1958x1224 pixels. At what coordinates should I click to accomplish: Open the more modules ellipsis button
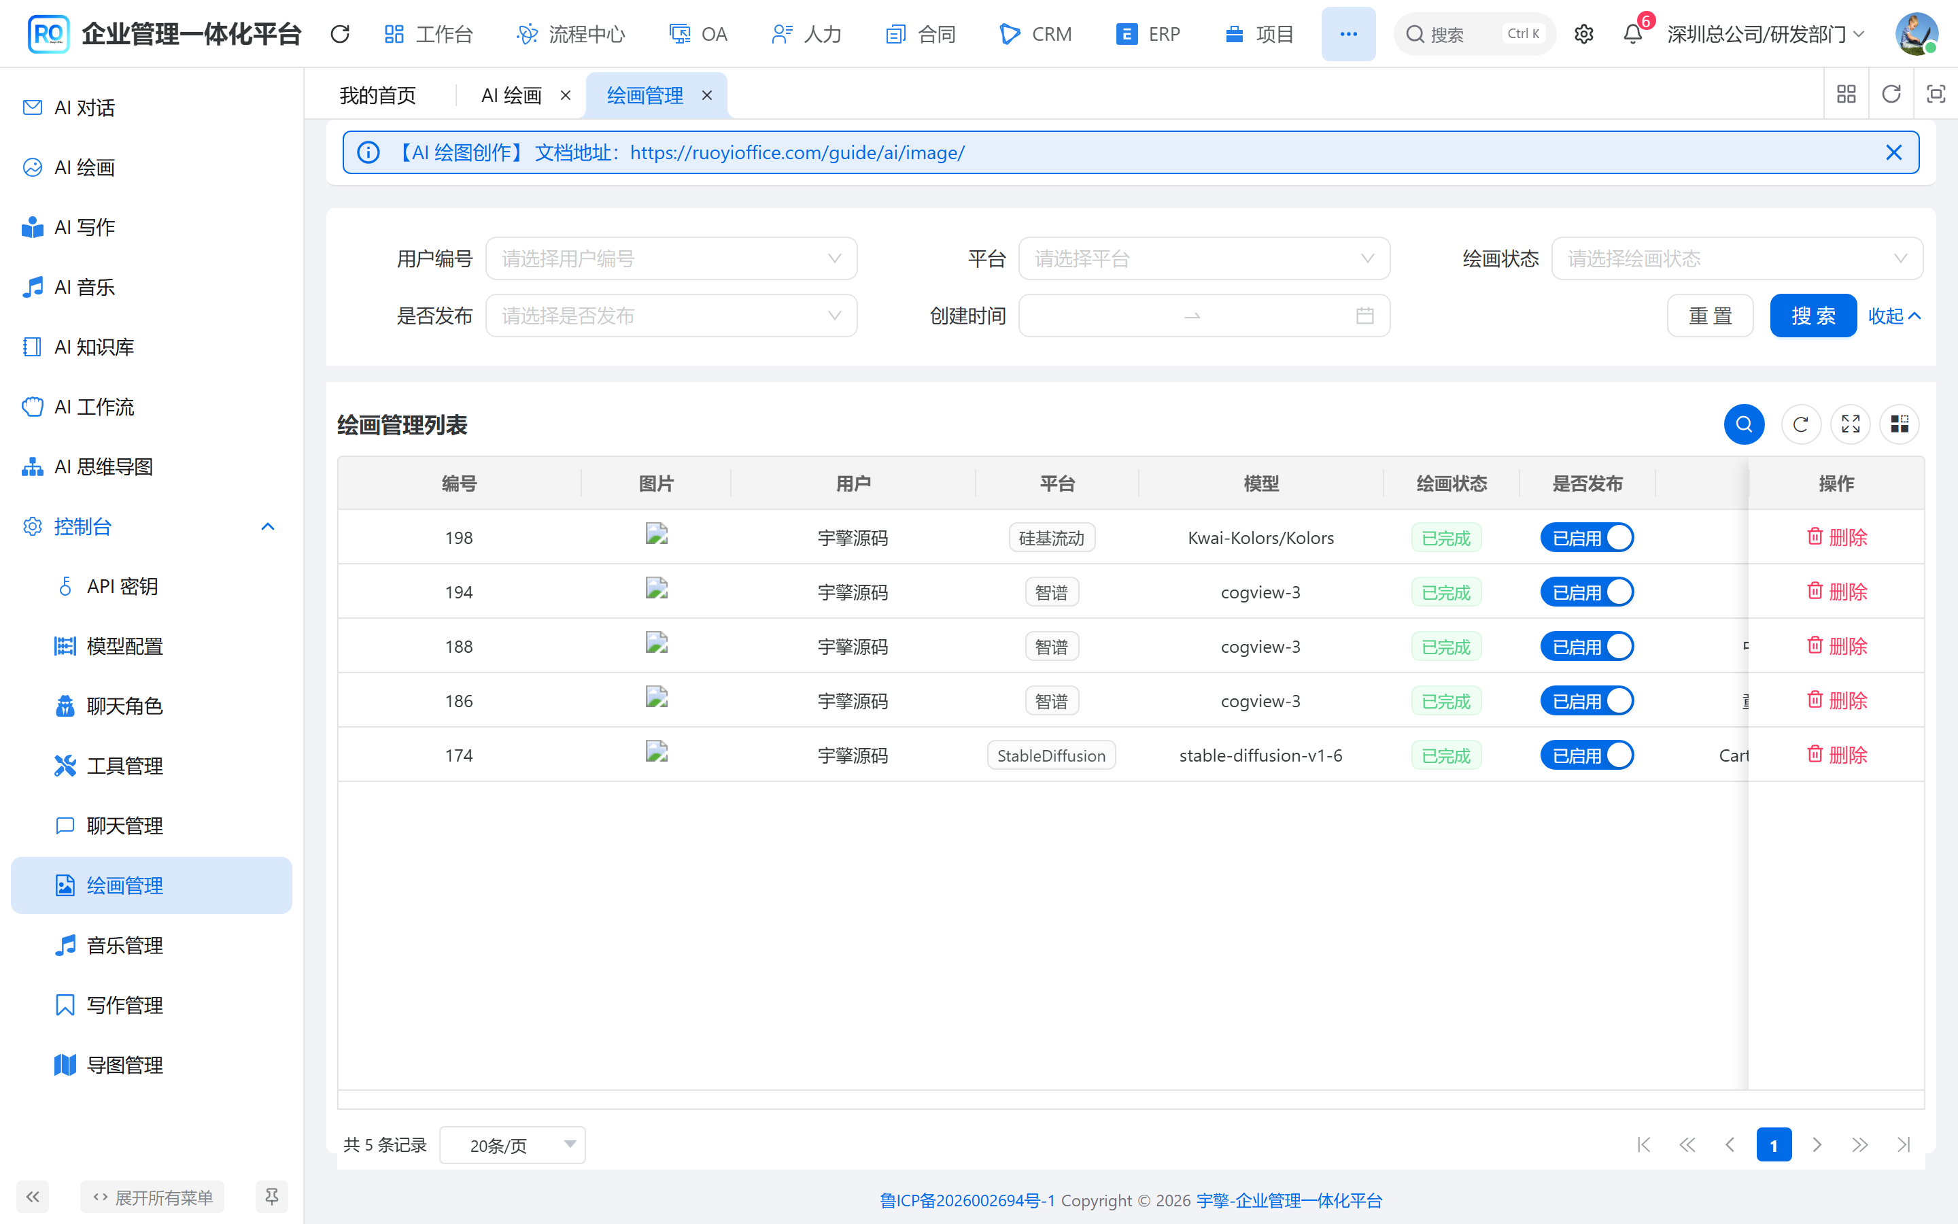[x=1348, y=34]
